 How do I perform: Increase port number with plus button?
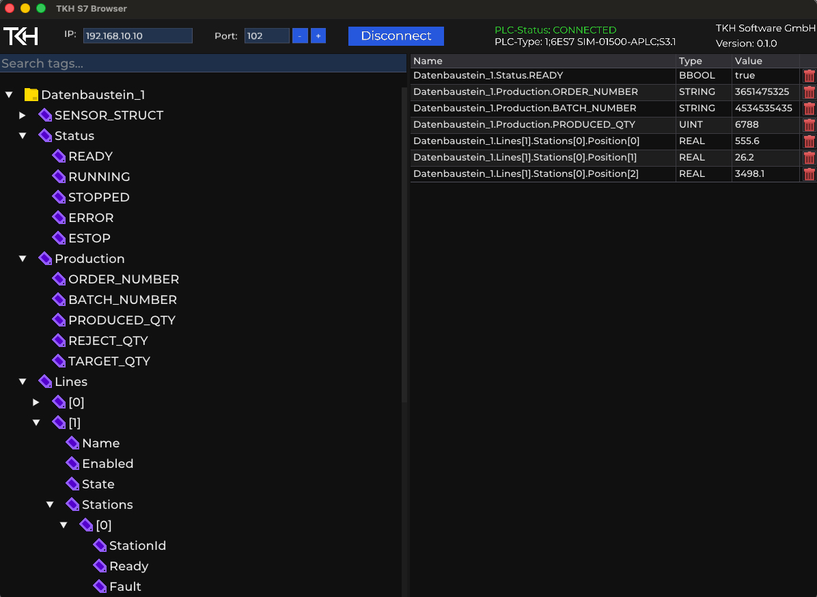point(318,36)
